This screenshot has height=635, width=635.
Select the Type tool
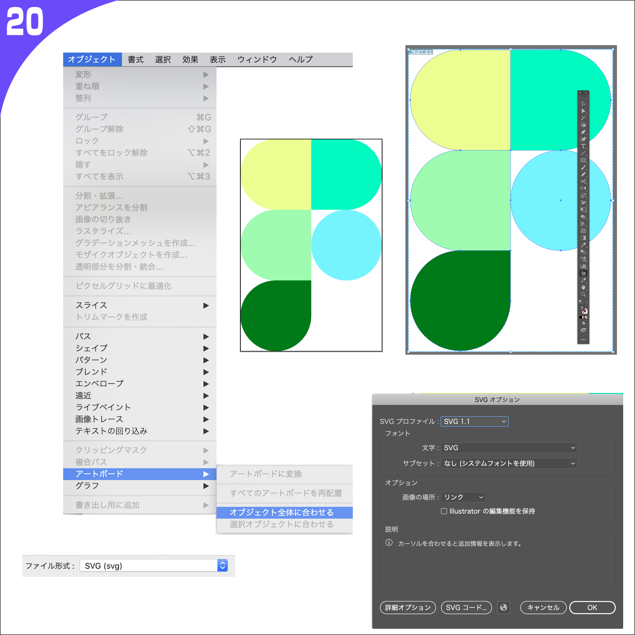point(583,146)
